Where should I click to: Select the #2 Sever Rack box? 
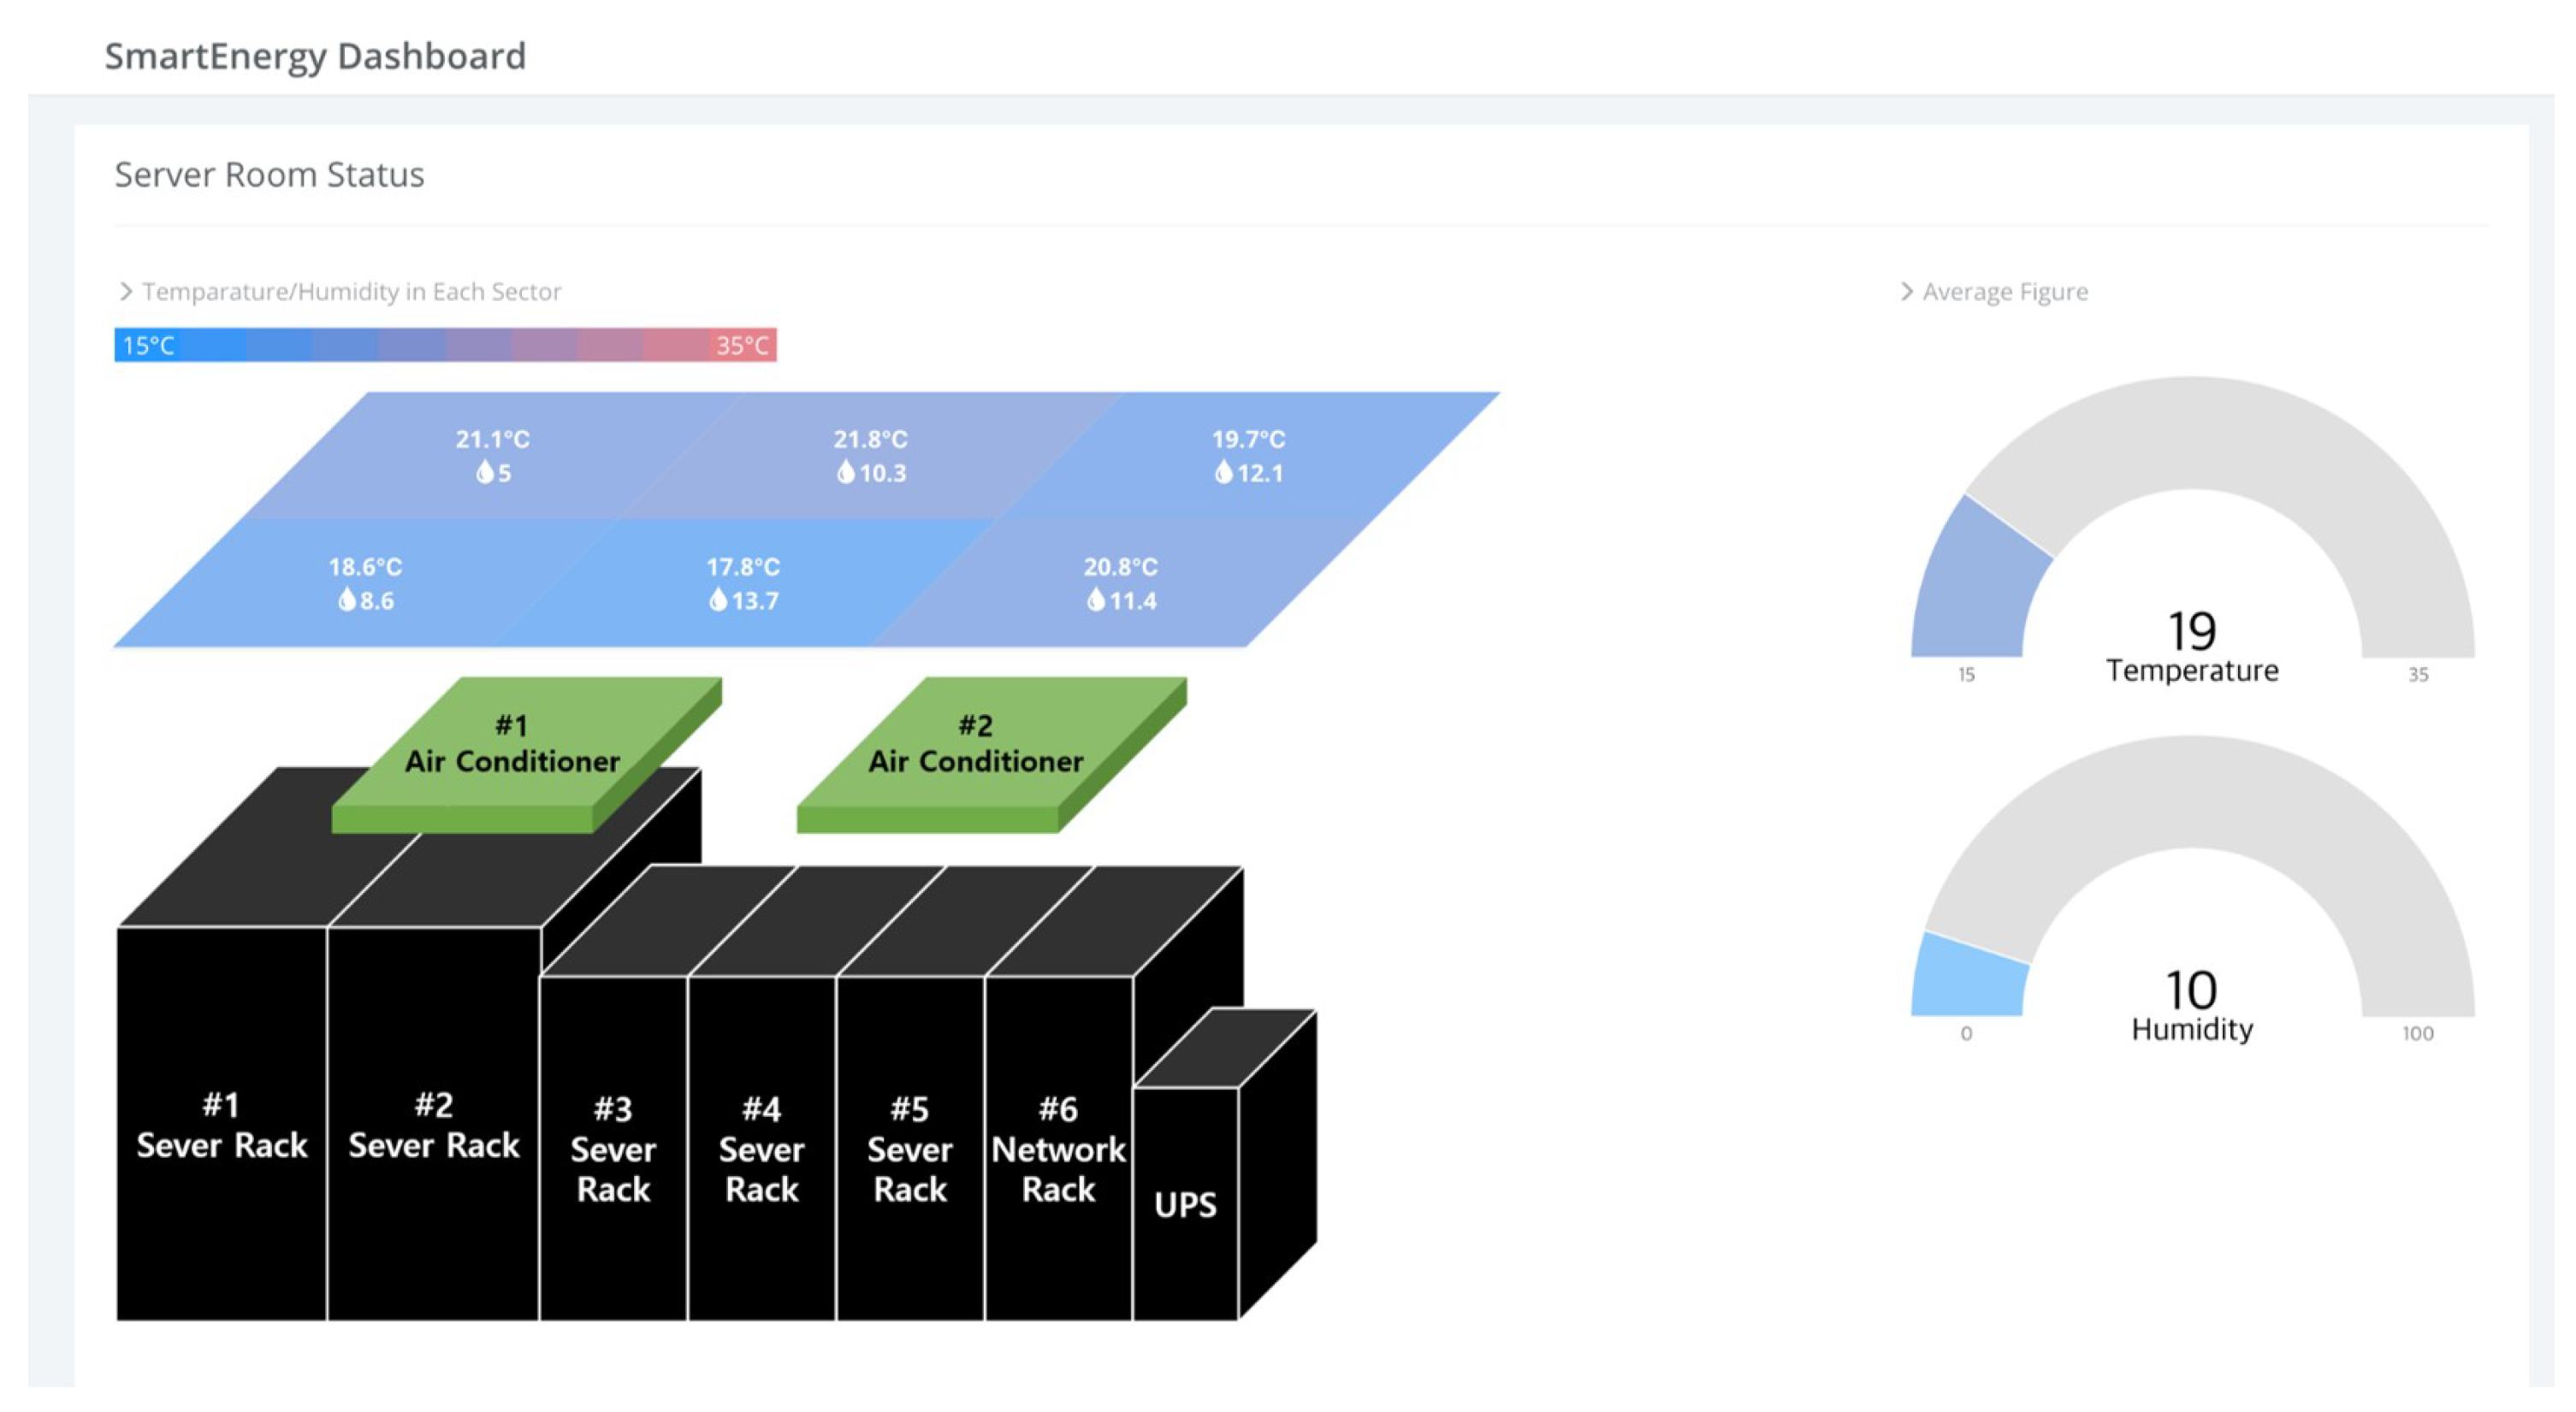[433, 1125]
